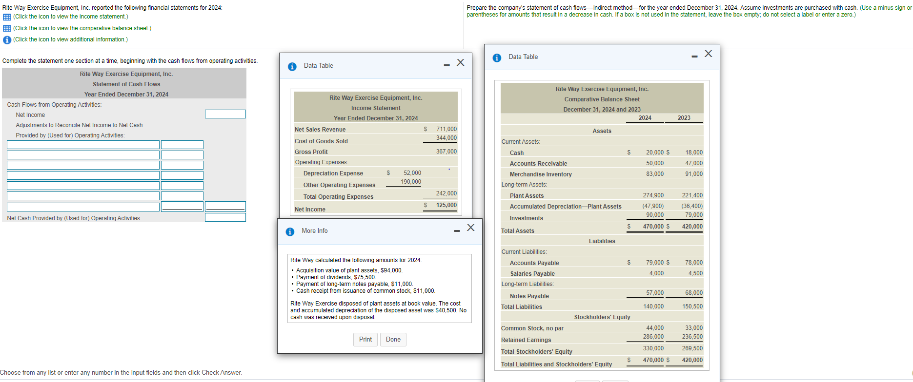Select the 286,000 retained earnings value

(x=653, y=337)
